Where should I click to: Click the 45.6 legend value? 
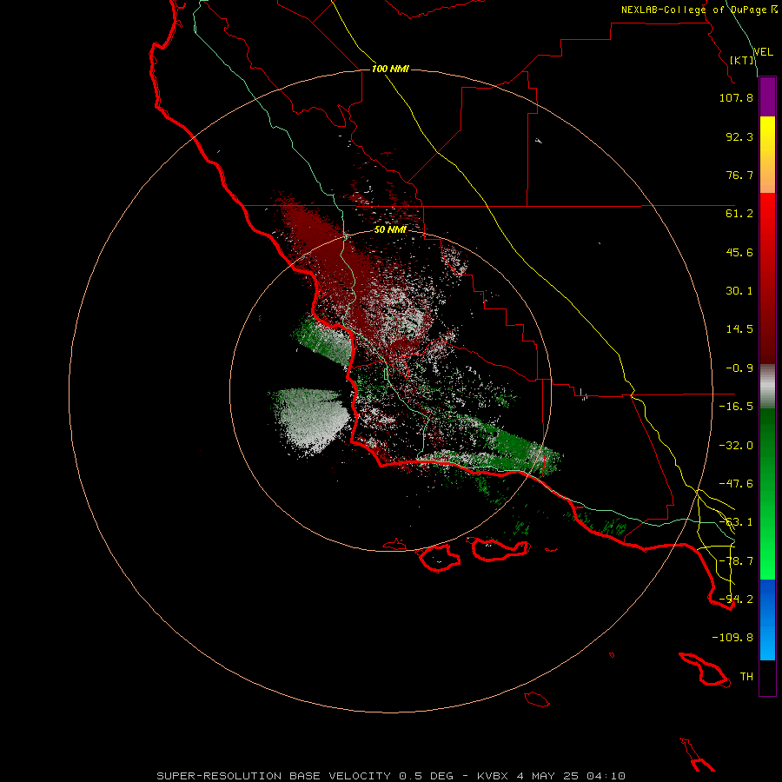pyautogui.click(x=739, y=252)
